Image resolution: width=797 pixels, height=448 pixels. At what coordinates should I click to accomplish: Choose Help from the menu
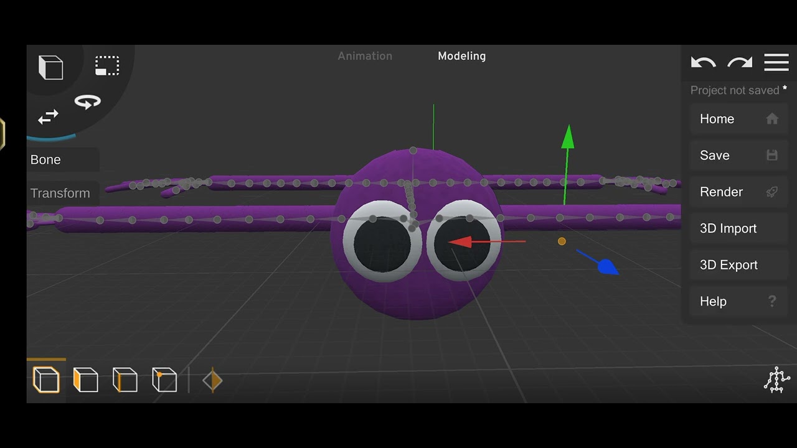click(x=738, y=302)
